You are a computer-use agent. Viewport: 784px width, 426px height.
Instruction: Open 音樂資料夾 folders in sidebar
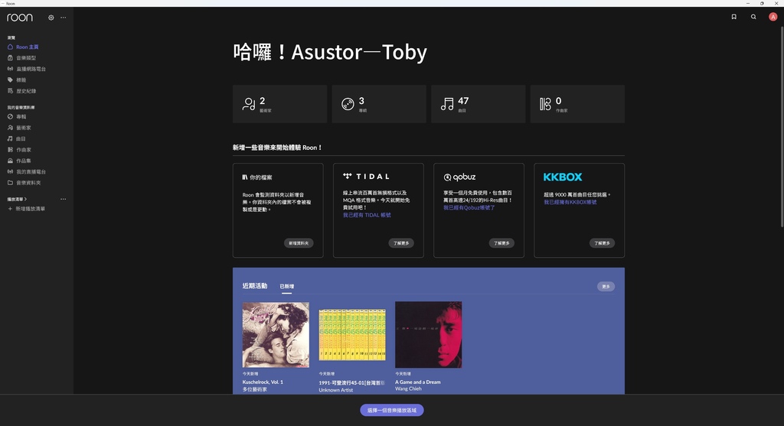28,183
